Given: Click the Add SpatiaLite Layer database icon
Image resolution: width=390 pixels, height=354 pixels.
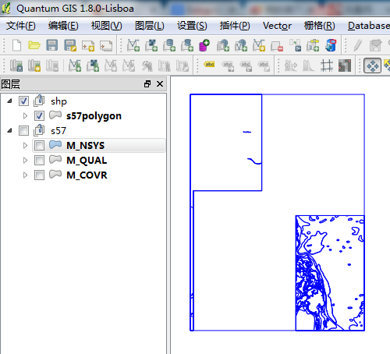Looking at the screenshot, I should click(187, 45).
